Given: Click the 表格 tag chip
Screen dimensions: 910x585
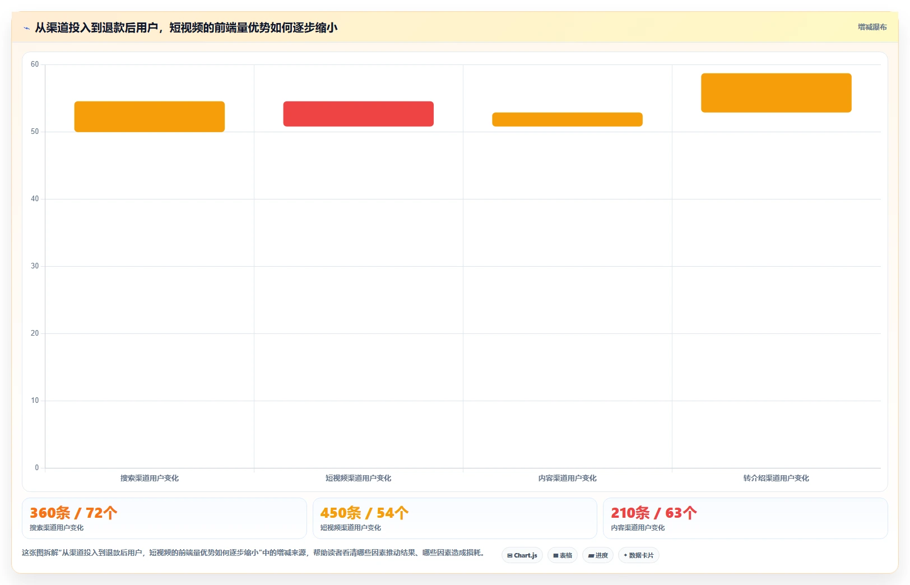Looking at the screenshot, I should (563, 555).
